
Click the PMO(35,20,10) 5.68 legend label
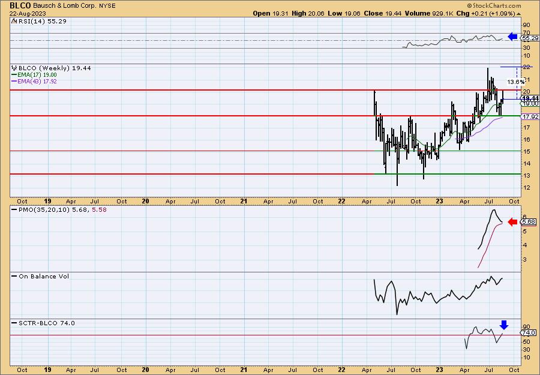(54, 209)
